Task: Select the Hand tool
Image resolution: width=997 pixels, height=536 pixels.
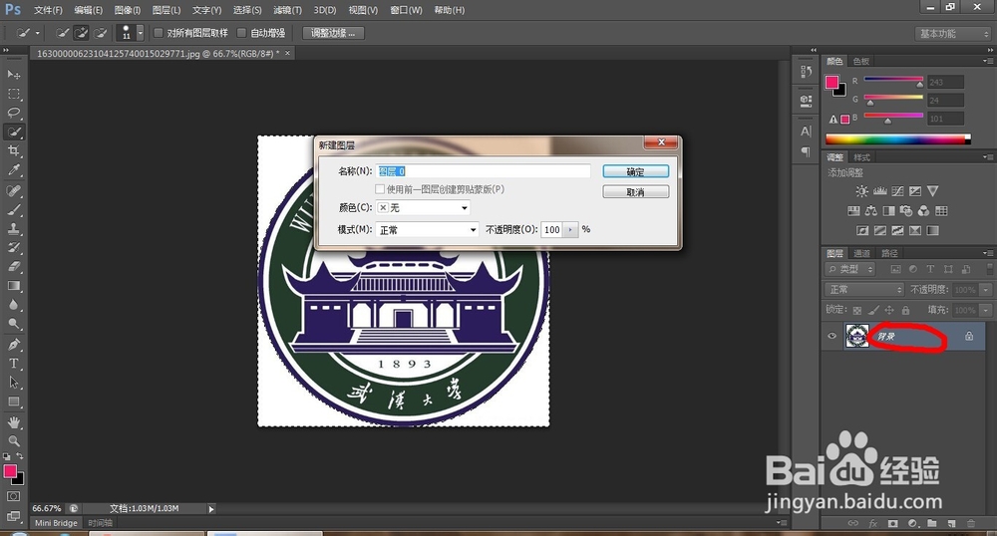Action: click(13, 422)
